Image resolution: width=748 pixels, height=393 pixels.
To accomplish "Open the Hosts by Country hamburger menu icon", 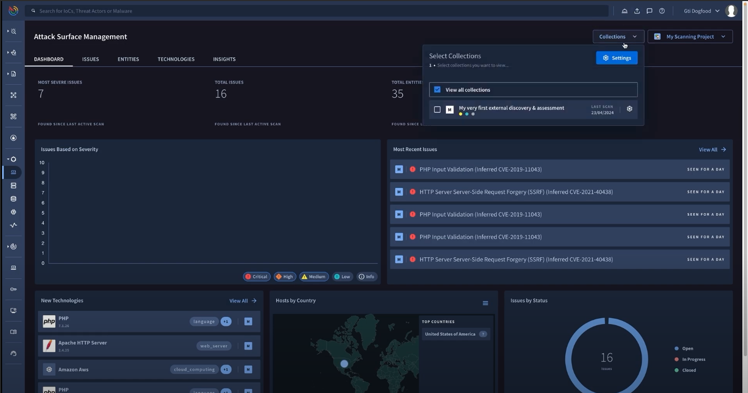I will tap(485, 303).
